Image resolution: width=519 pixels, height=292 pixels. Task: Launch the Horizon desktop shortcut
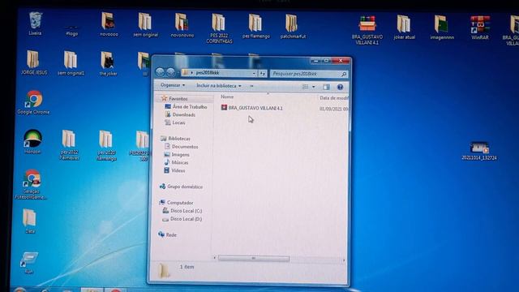32,141
